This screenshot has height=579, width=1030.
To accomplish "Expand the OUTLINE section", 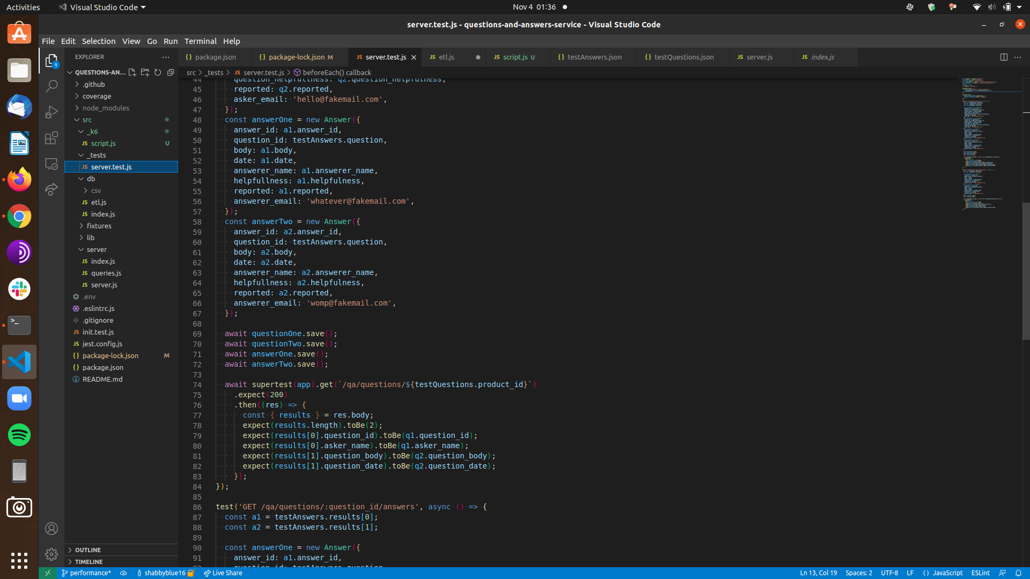I will click(121, 550).
